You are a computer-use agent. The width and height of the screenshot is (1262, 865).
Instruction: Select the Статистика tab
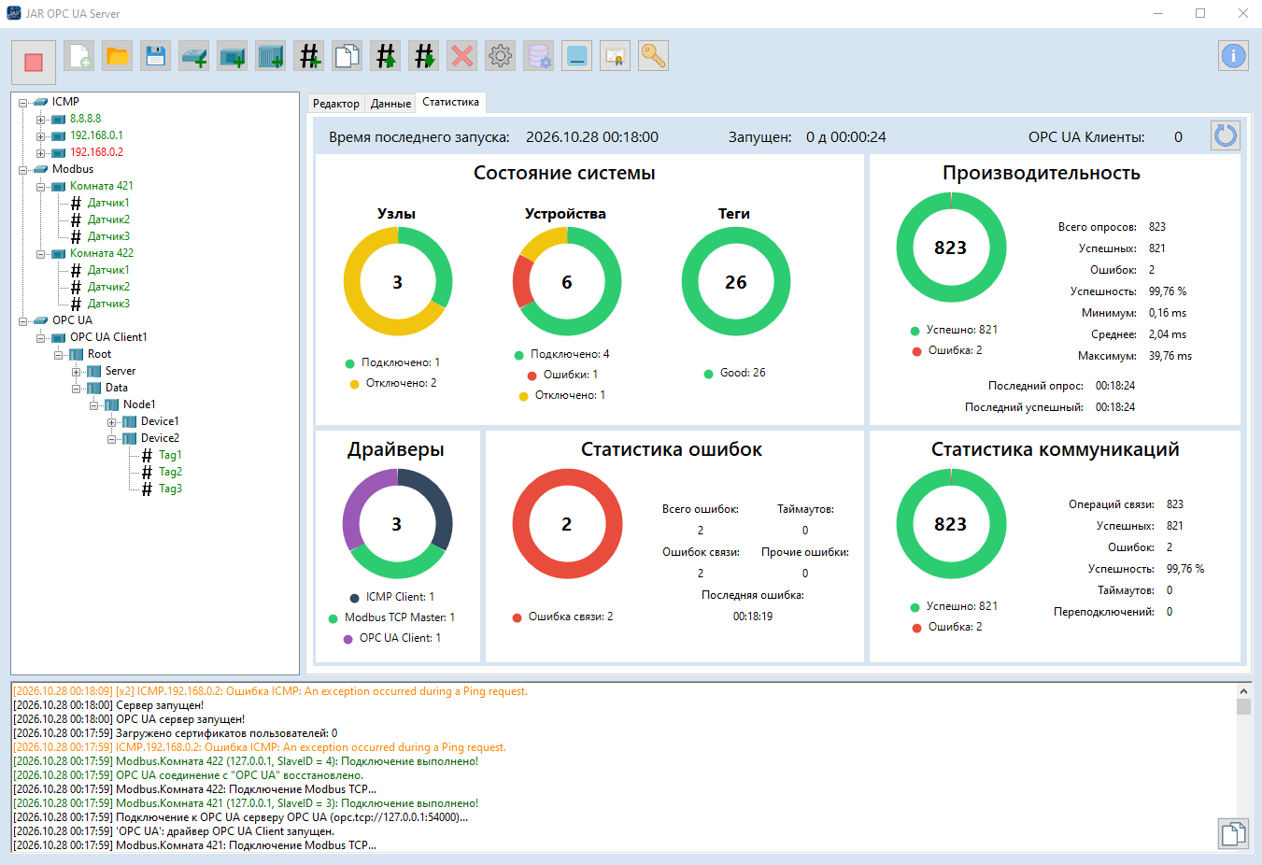coord(450,102)
